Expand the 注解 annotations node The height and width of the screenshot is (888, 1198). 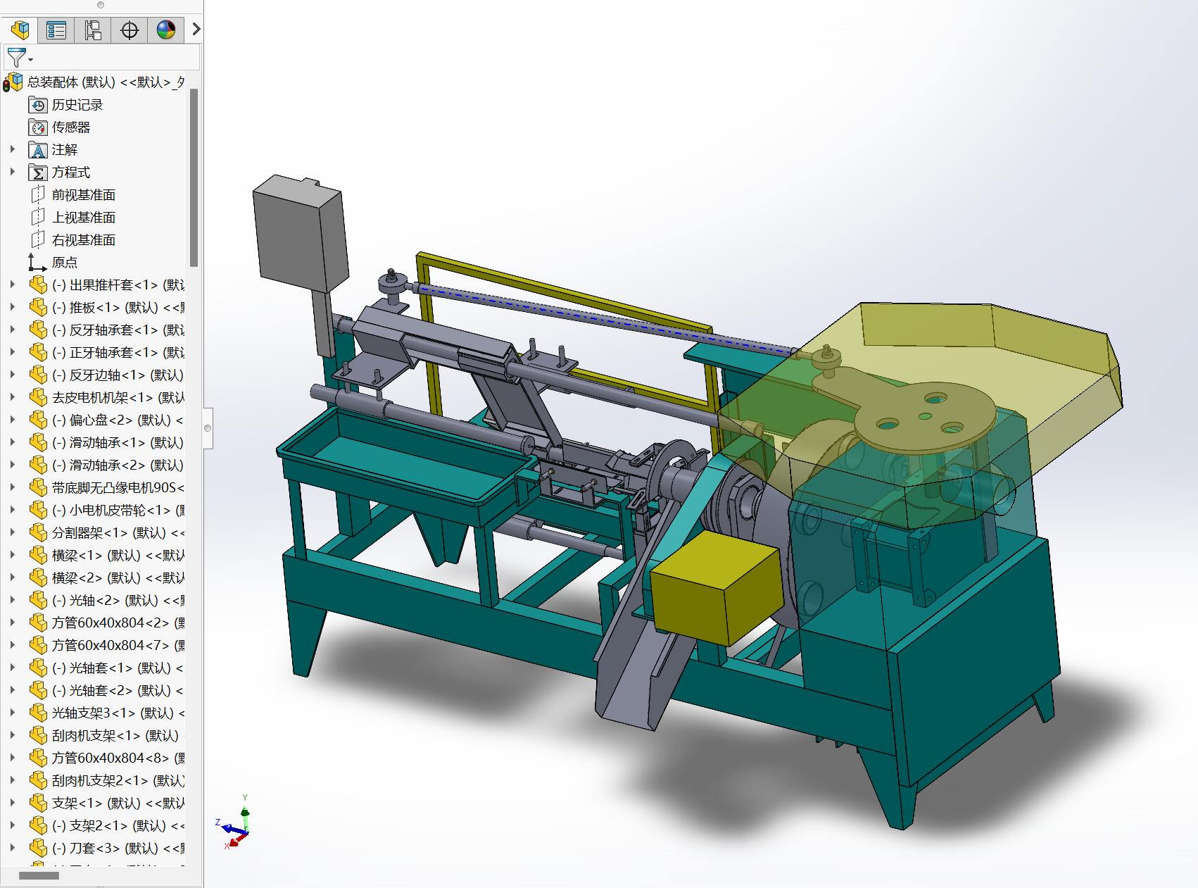[12, 150]
